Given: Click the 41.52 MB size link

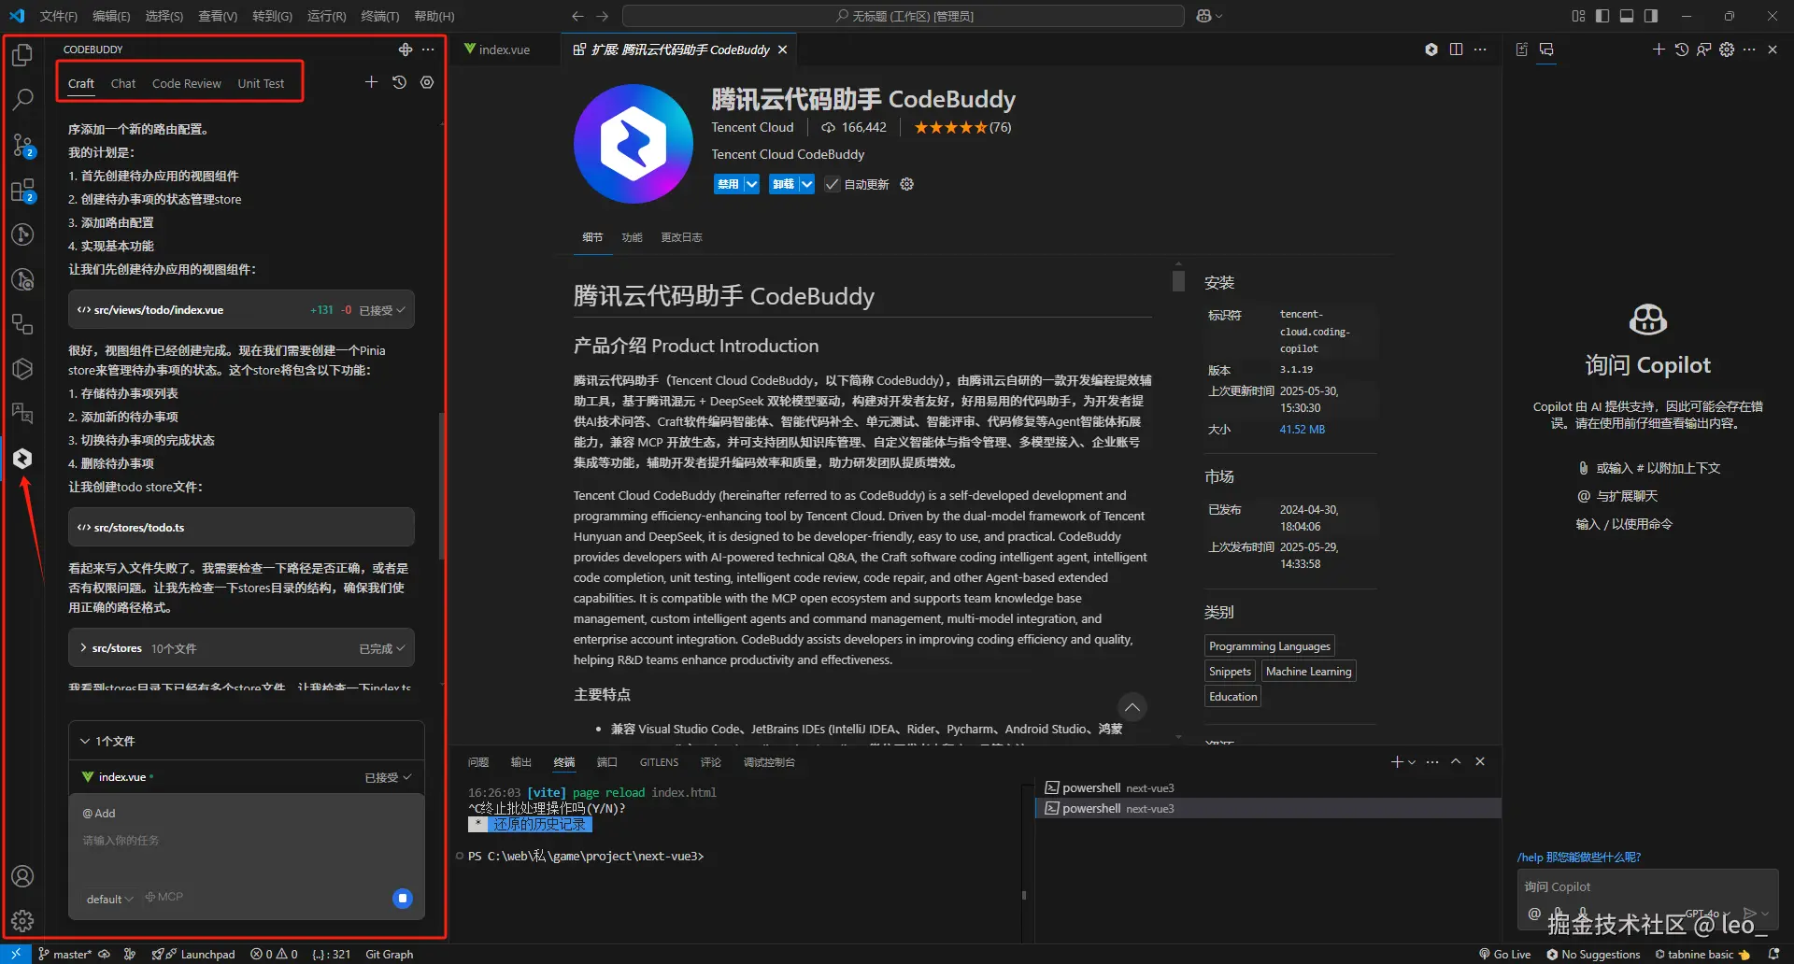Looking at the screenshot, I should [1302, 430].
